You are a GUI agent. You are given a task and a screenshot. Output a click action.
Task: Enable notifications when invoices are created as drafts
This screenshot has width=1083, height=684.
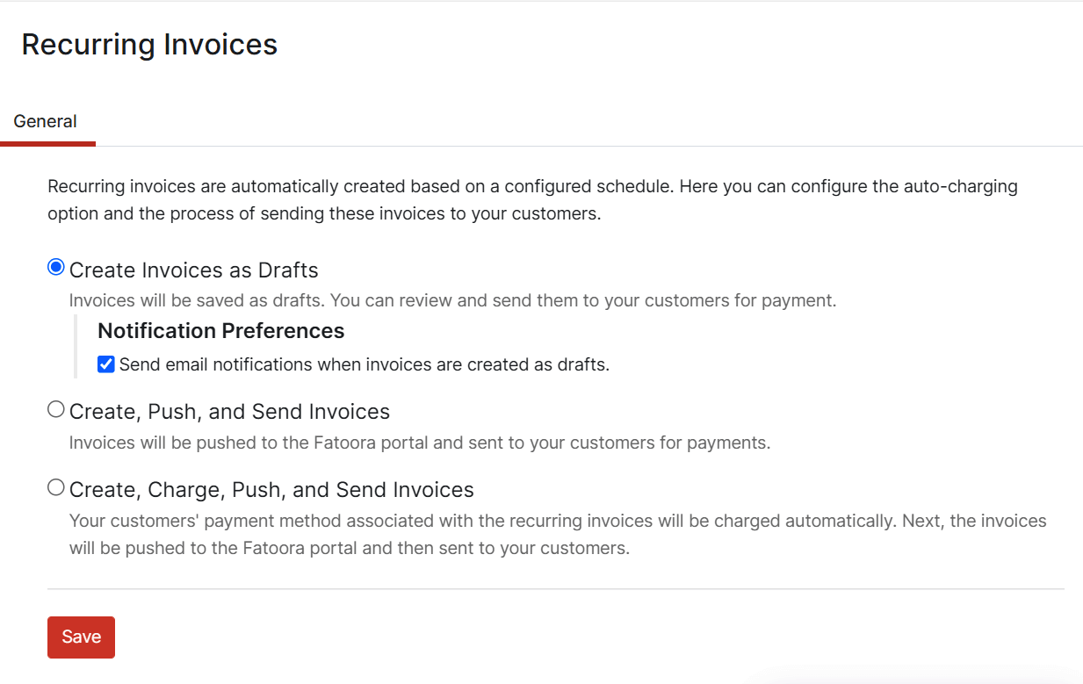coord(105,364)
